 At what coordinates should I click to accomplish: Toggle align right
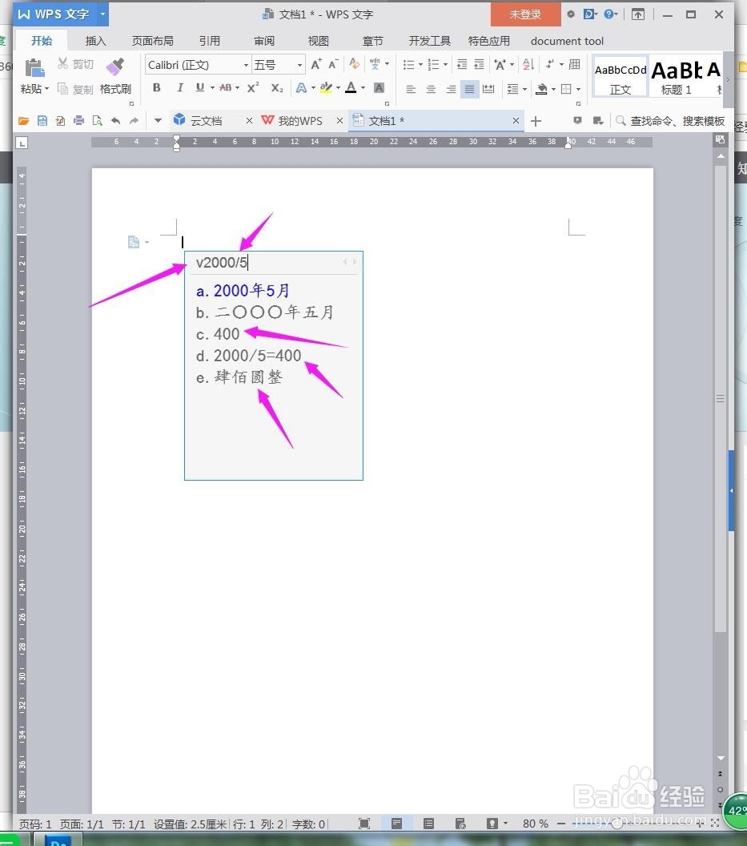tap(451, 89)
